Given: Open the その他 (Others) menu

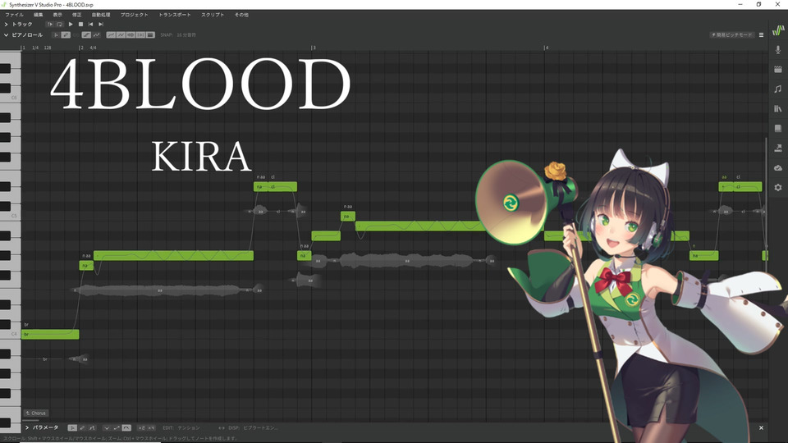Looking at the screenshot, I should [241, 15].
